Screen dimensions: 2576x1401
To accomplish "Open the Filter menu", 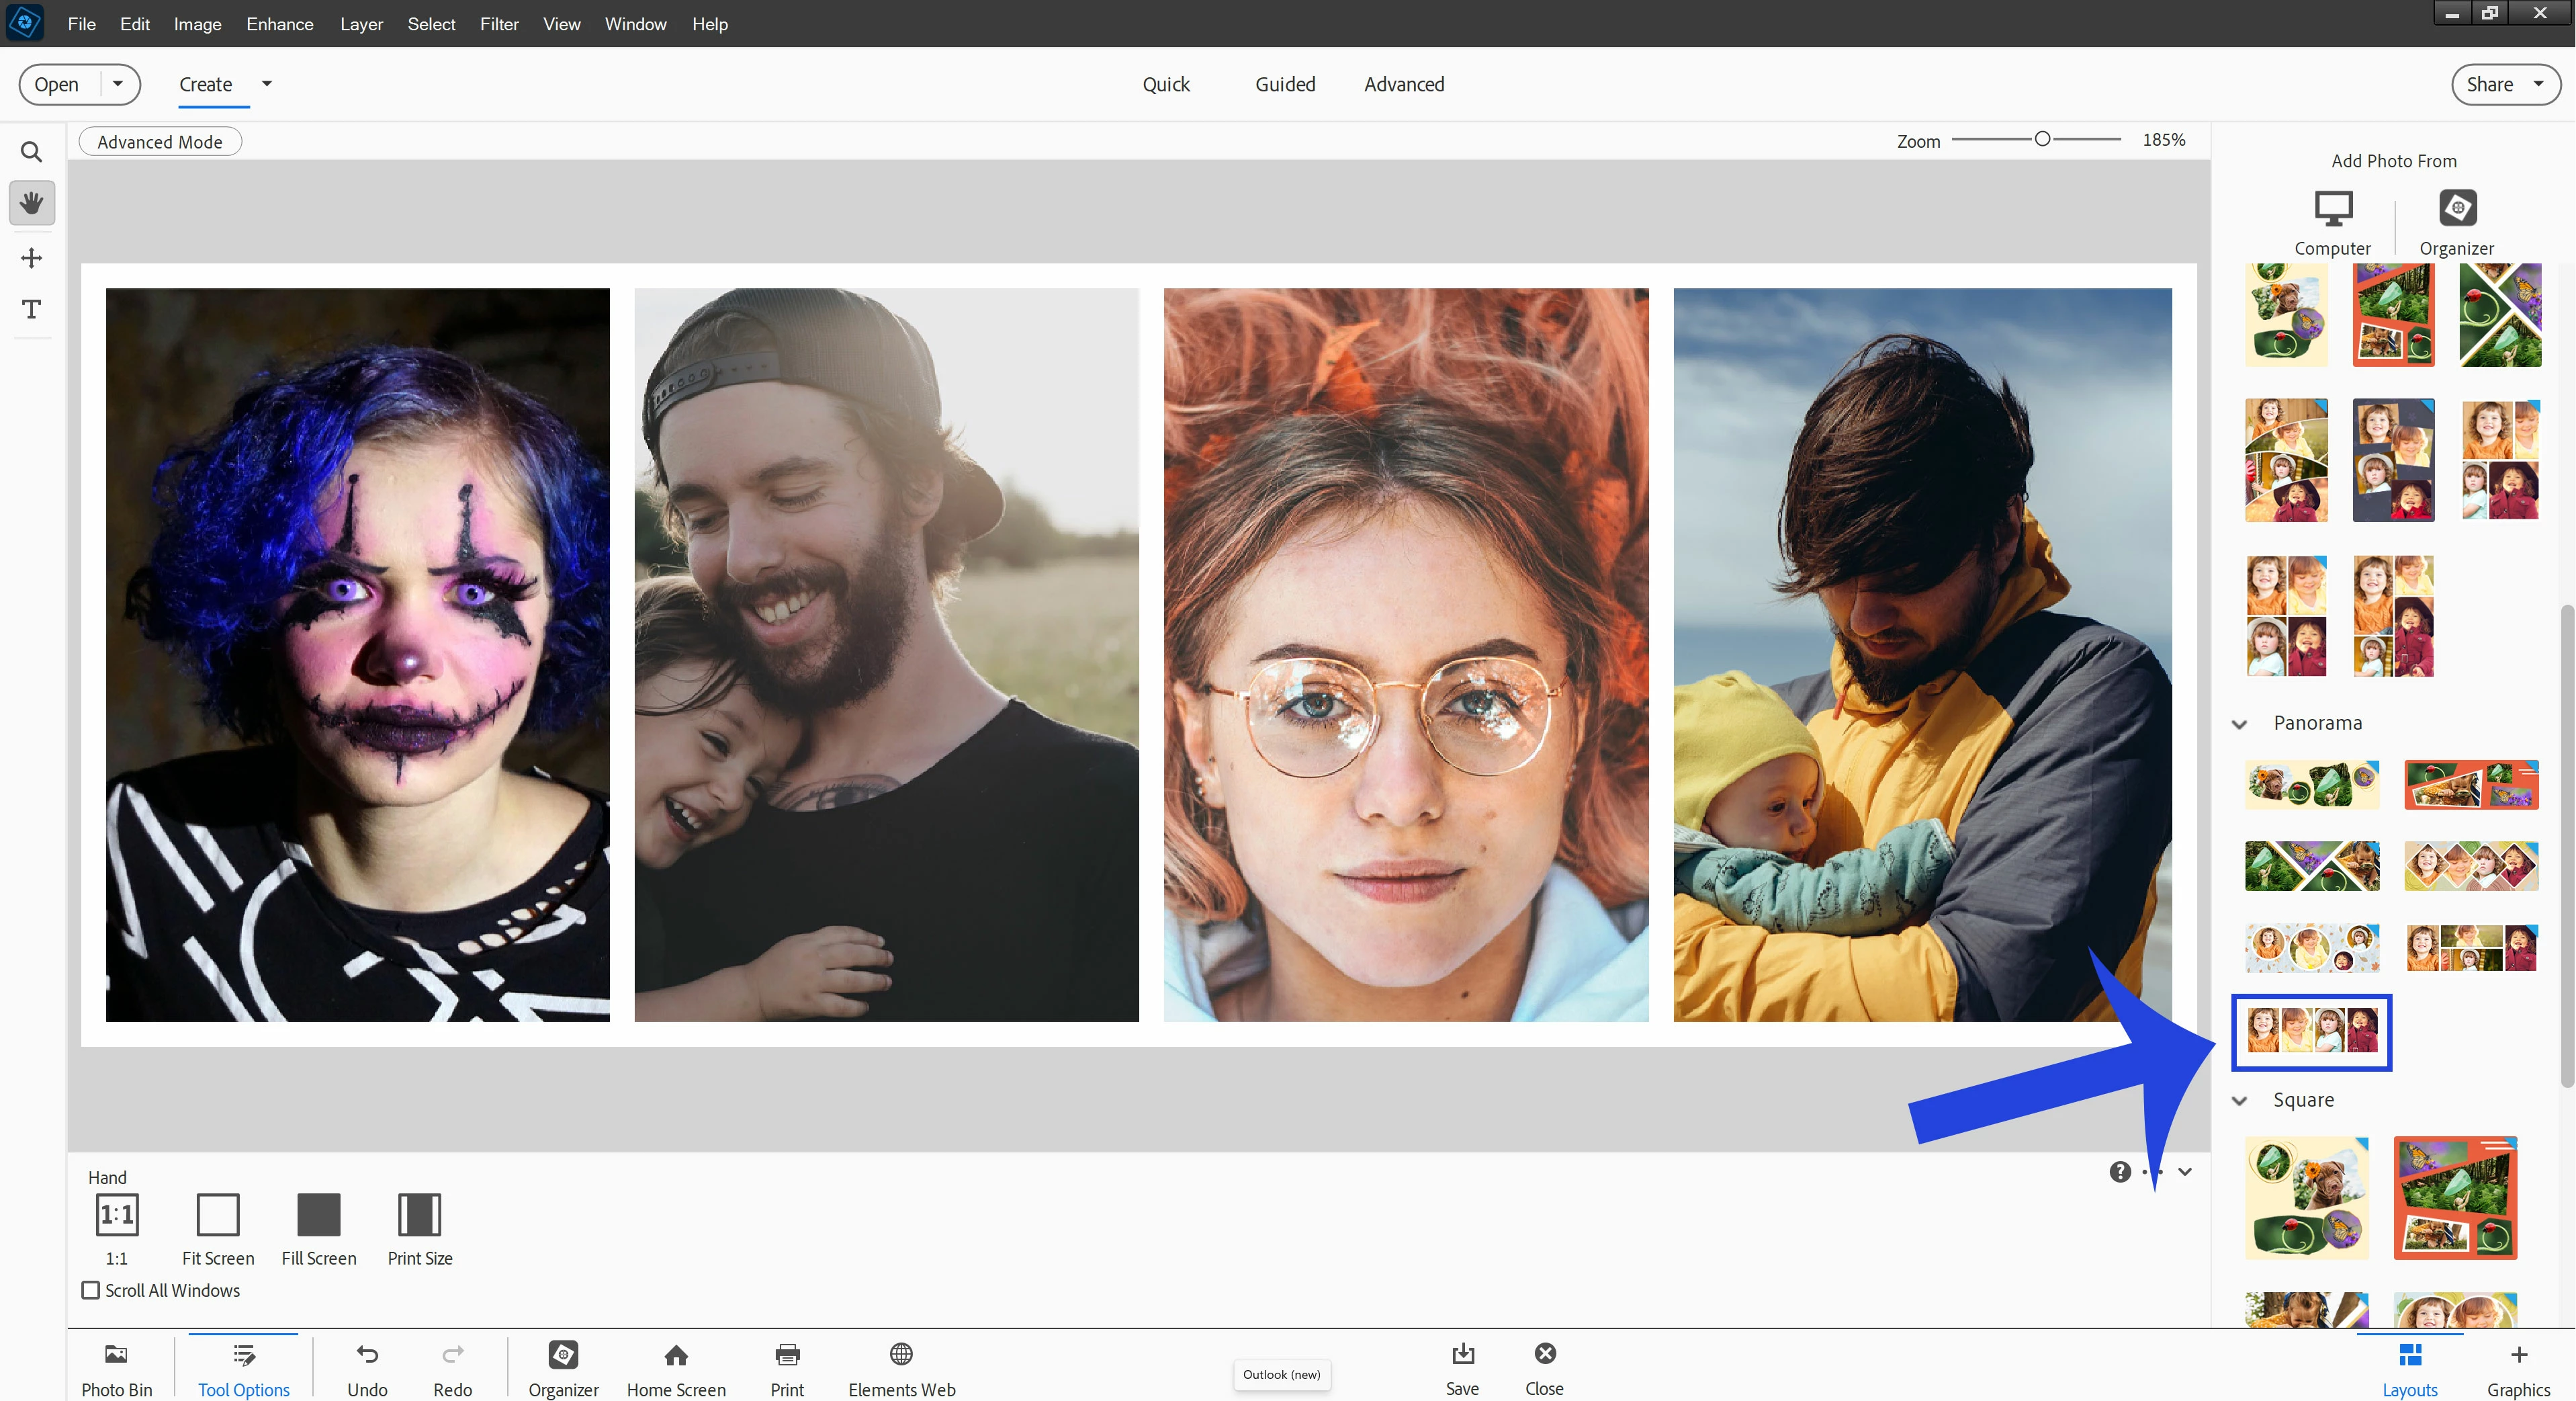I will click(499, 24).
